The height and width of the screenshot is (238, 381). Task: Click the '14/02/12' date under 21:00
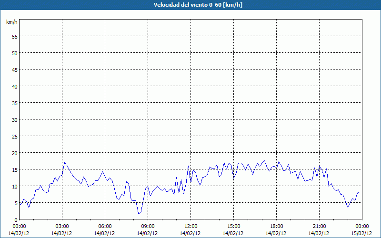pyautogui.click(x=319, y=233)
